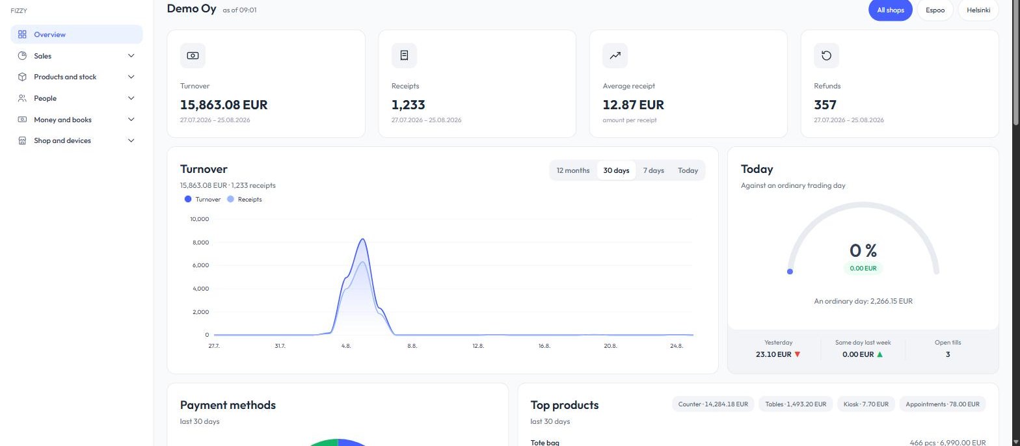The image size is (1020, 446).
Task: Click the 15,863.08 EUR turnover value
Action: pyautogui.click(x=224, y=105)
